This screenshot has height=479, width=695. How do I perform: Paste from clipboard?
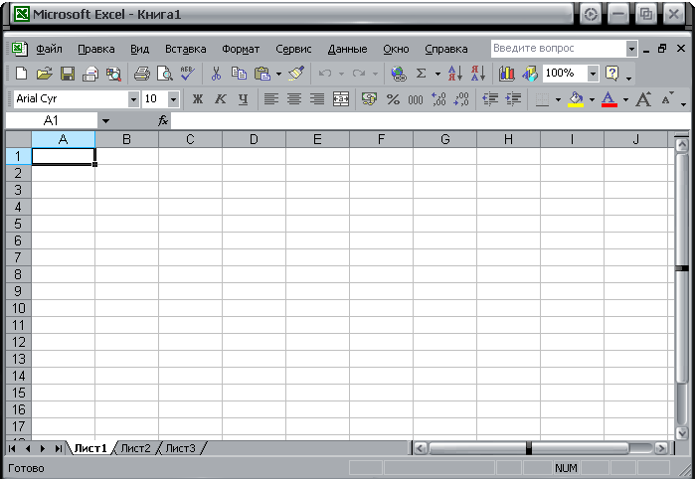262,74
